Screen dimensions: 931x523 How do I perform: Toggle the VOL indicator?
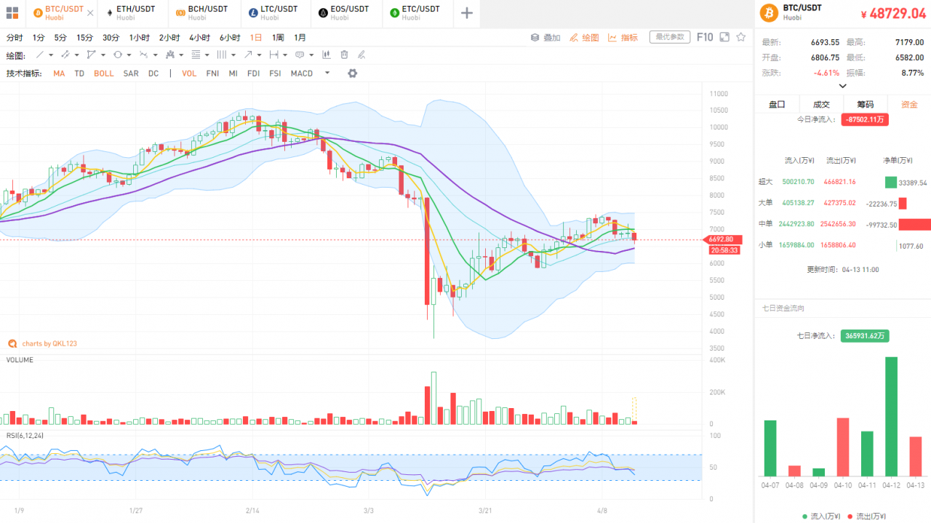pyautogui.click(x=189, y=73)
